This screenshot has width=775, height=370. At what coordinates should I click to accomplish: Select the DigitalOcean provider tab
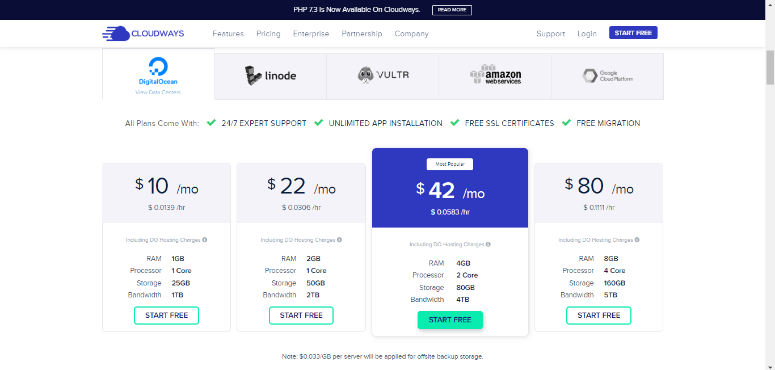point(158,74)
